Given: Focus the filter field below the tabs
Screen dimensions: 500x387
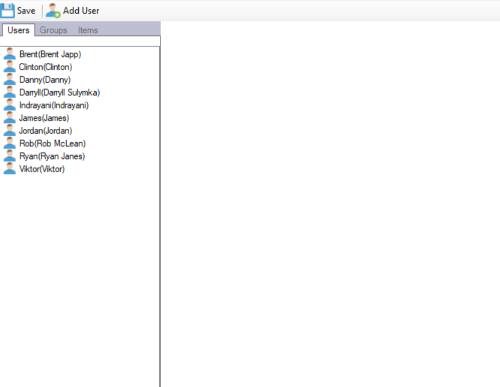Looking at the screenshot, I should click(x=80, y=41).
